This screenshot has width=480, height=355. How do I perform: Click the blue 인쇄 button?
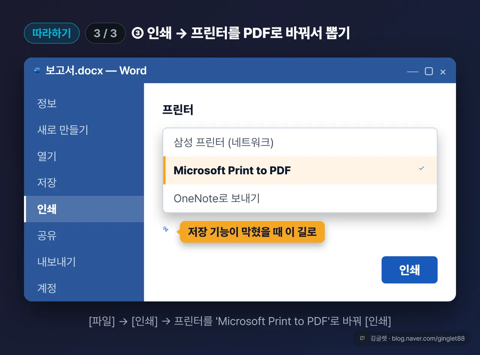409,270
